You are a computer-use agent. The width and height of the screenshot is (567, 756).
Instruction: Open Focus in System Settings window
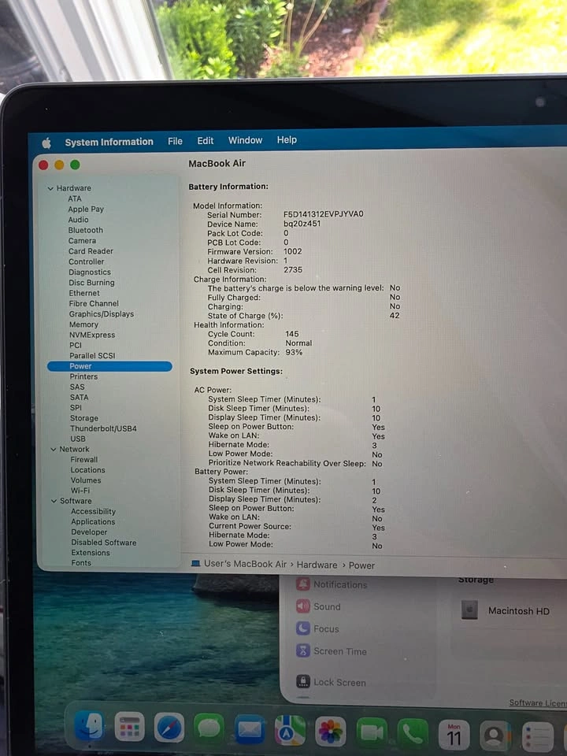tap(317, 628)
